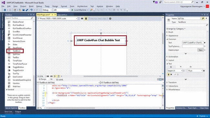Click the Toolbox search magnifier icon
Screen dimensions: 210x118
pyautogui.click(x=32, y=18)
